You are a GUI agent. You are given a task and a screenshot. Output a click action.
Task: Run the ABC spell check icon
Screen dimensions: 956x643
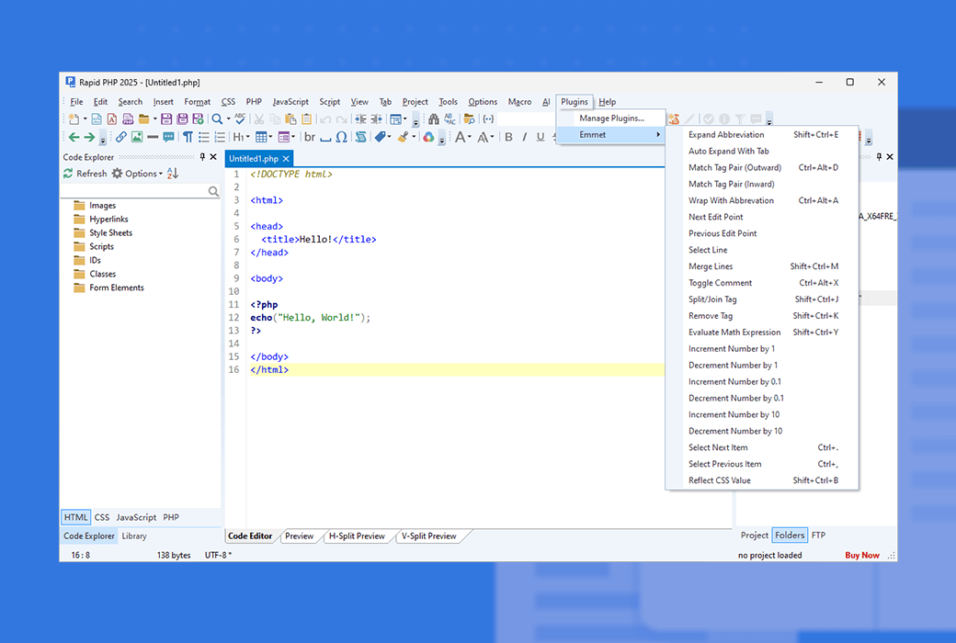(240, 118)
